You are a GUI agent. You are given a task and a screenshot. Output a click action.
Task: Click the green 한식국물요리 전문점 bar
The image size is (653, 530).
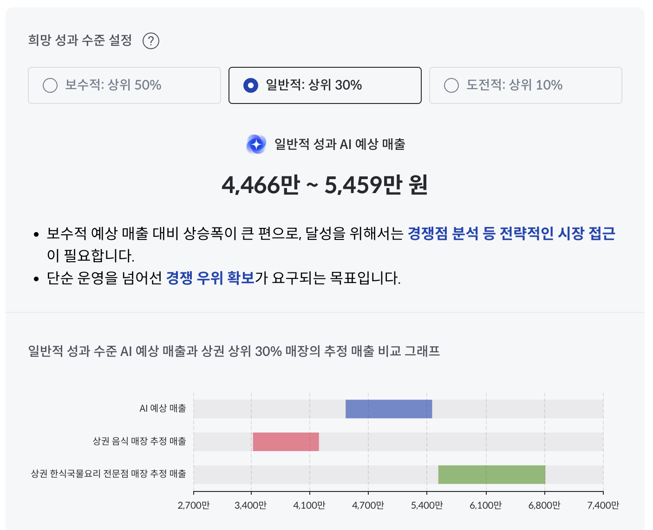(x=491, y=474)
